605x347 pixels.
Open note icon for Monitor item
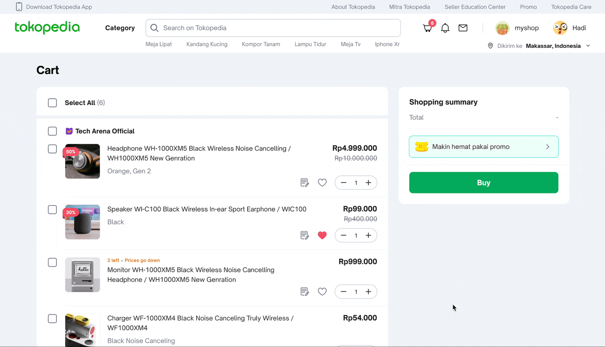coord(305,292)
